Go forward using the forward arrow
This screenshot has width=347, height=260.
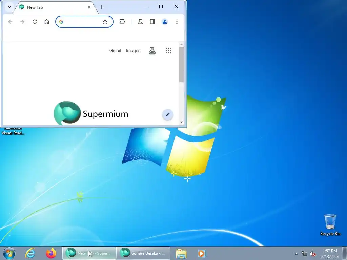tap(22, 22)
